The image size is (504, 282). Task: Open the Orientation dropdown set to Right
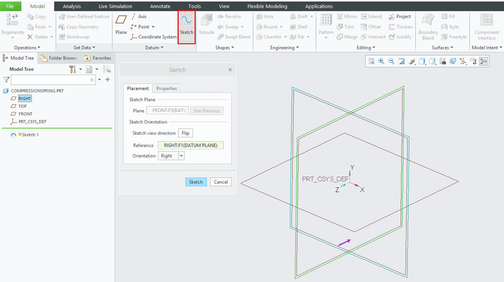pyautogui.click(x=181, y=156)
